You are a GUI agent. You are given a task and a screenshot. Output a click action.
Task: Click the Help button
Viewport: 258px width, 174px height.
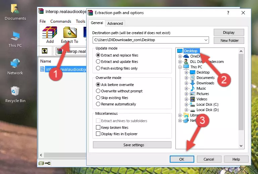pyautogui.click(x=236, y=159)
